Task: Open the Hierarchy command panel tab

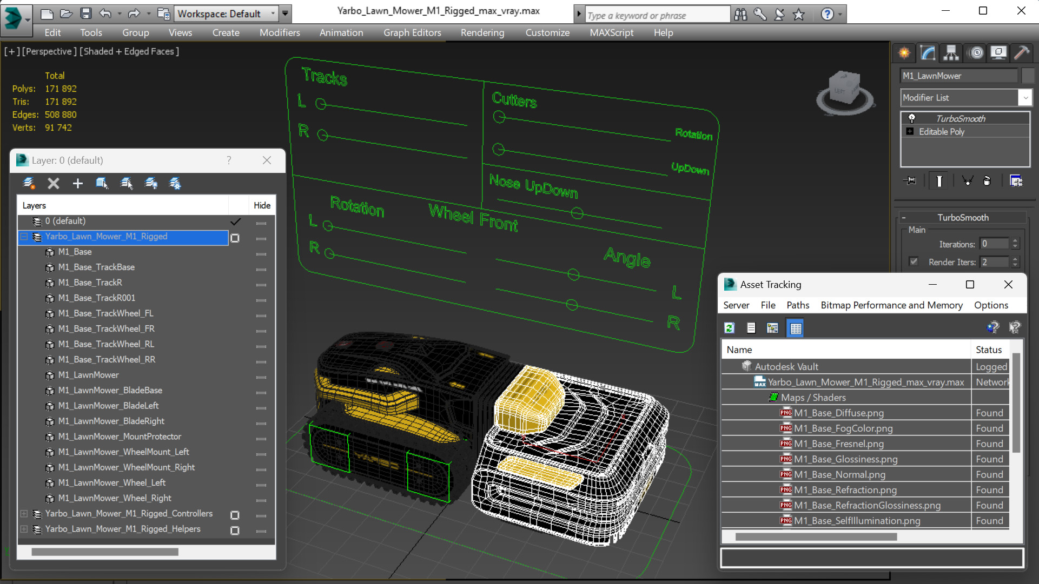Action: pos(951,52)
